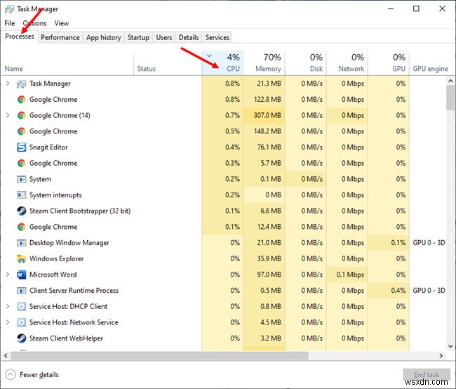Click the Chrome icon in the 122.8 MB row
Image resolution: width=456 pixels, height=389 pixels.
pyautogui.click(x=21, y=100)
